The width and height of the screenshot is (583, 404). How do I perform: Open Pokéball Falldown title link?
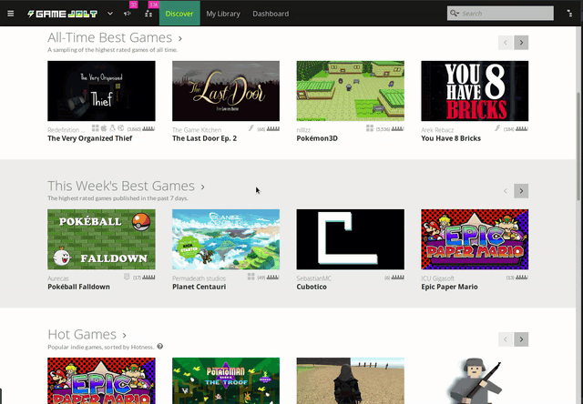click(x=79, y=287)
